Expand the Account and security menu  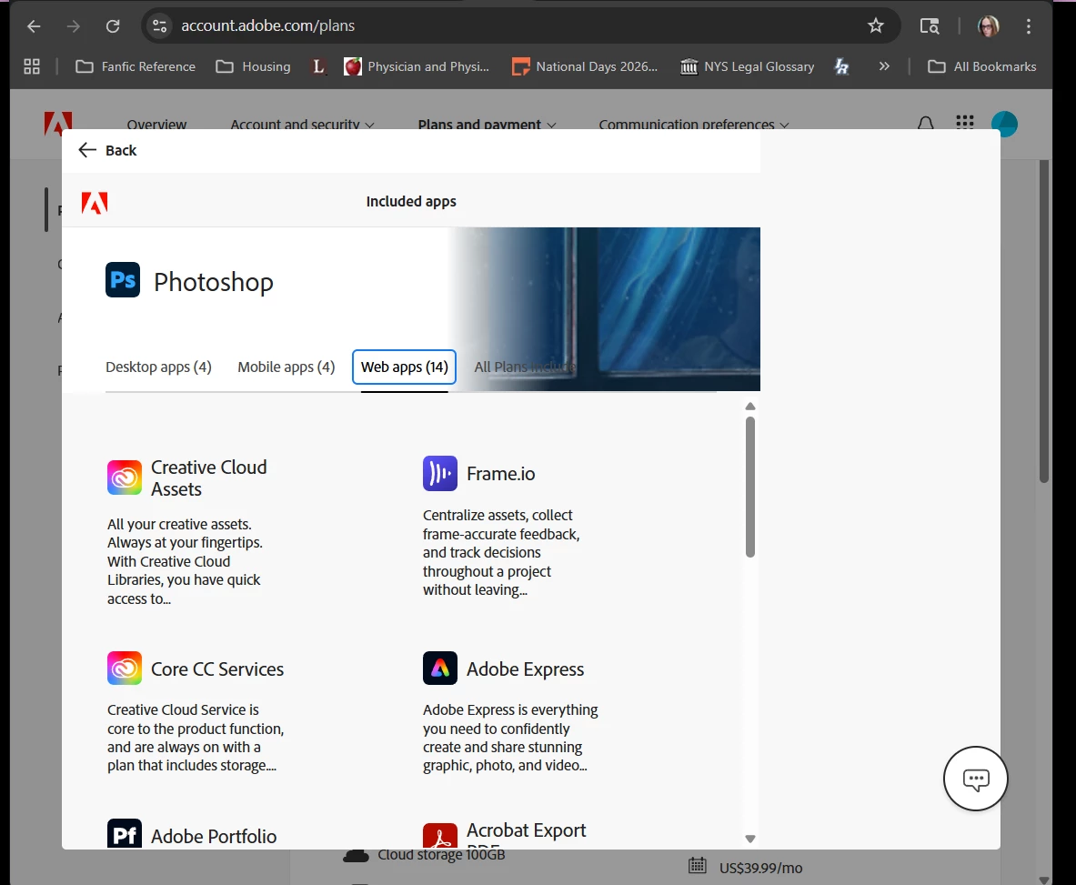302,125
